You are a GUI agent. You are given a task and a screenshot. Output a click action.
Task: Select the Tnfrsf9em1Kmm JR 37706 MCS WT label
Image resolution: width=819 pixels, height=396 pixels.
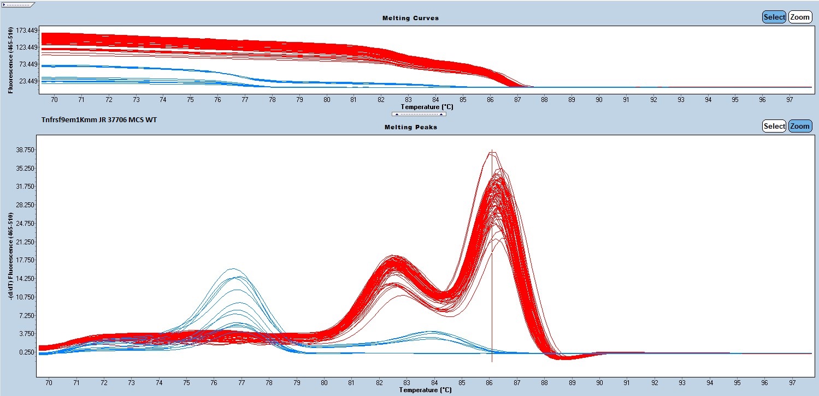[x=99, y=119]
